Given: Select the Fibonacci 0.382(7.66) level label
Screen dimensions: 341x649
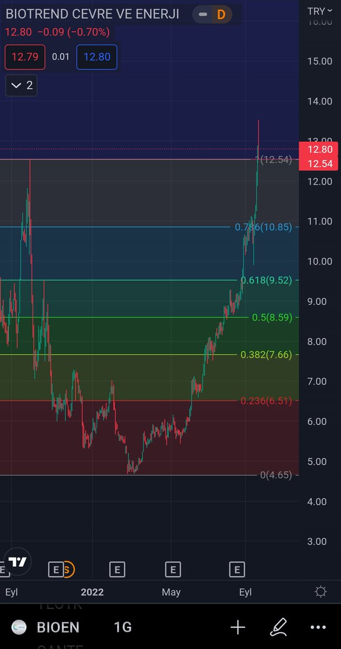Looking at the screenshot, I should click(266, 355).
